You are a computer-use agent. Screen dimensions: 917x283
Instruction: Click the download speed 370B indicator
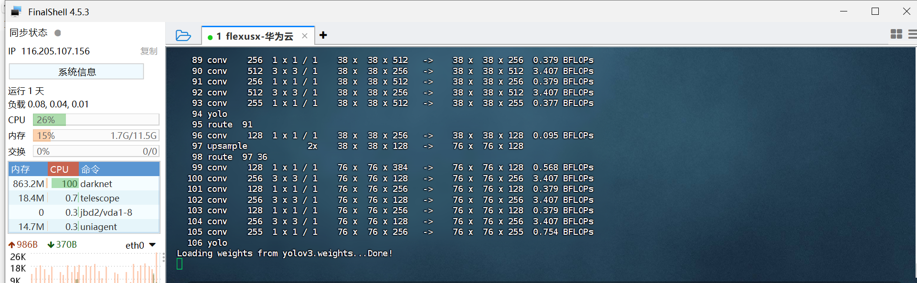(x=62, y=245)
